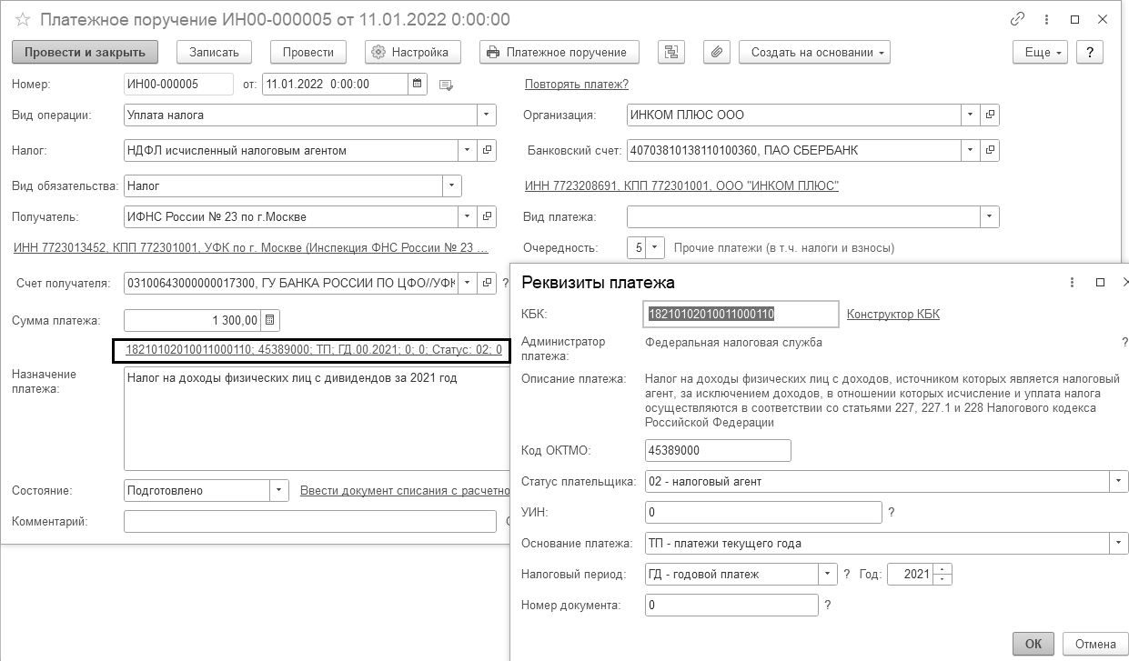Click the КБК input field

click(x=741, y=314)
